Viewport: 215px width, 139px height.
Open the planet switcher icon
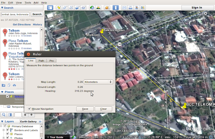[107, 8]
